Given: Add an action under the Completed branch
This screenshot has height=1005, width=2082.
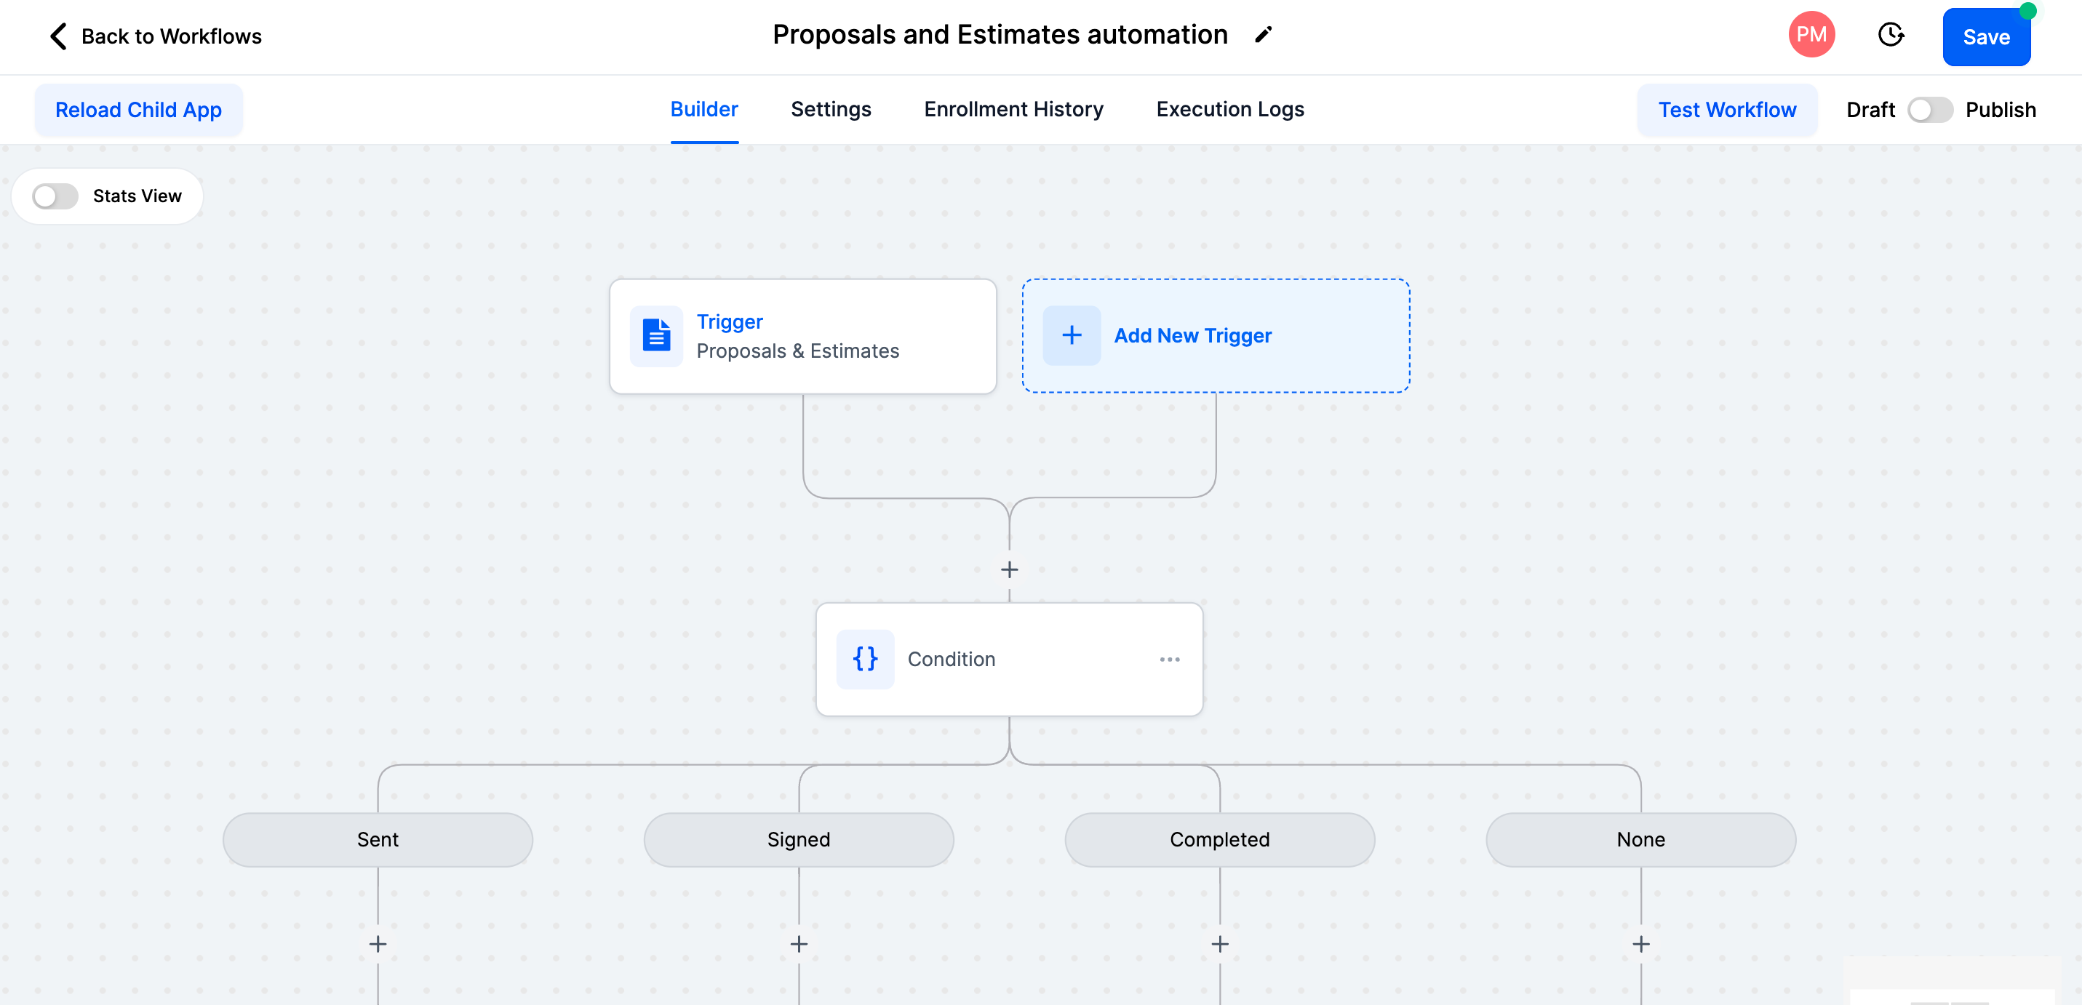Looking at the screenshot, I should tap(1220, 944).
